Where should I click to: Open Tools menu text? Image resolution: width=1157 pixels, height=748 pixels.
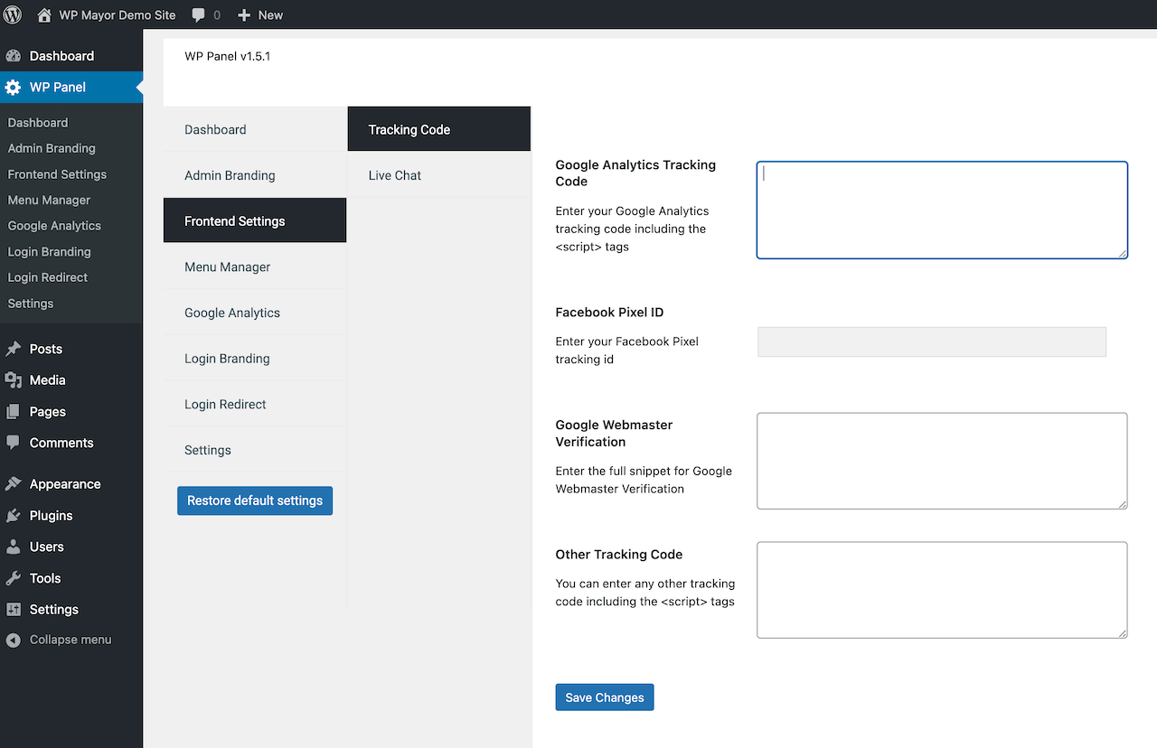[x=45, y=578]
